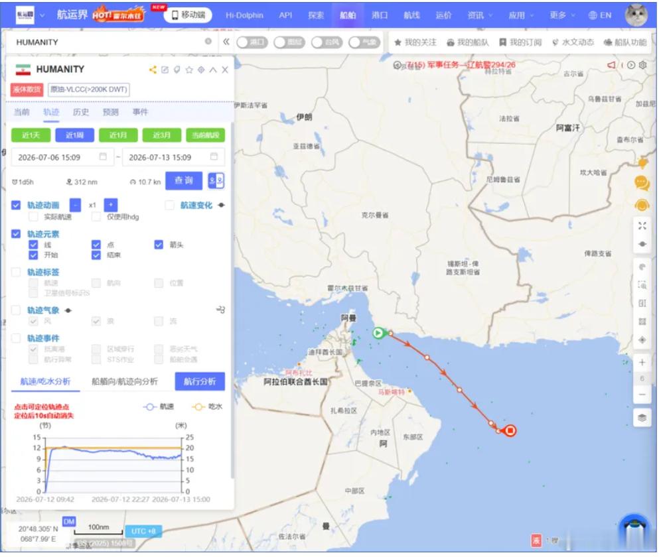Switch to 预测 forecast tab
659x557 pixels.
coord(111,112)
